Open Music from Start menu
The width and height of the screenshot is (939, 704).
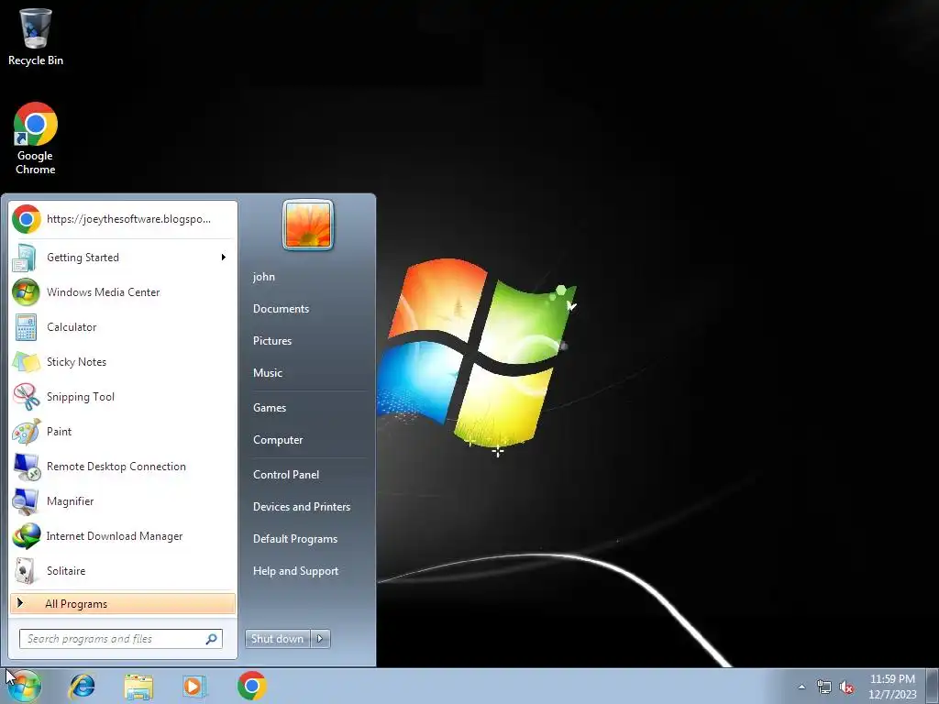coord(268,373)
